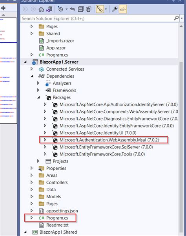Expand the Projects node
The width and height of the screenshot is (186, 236).
click(38, 161)
